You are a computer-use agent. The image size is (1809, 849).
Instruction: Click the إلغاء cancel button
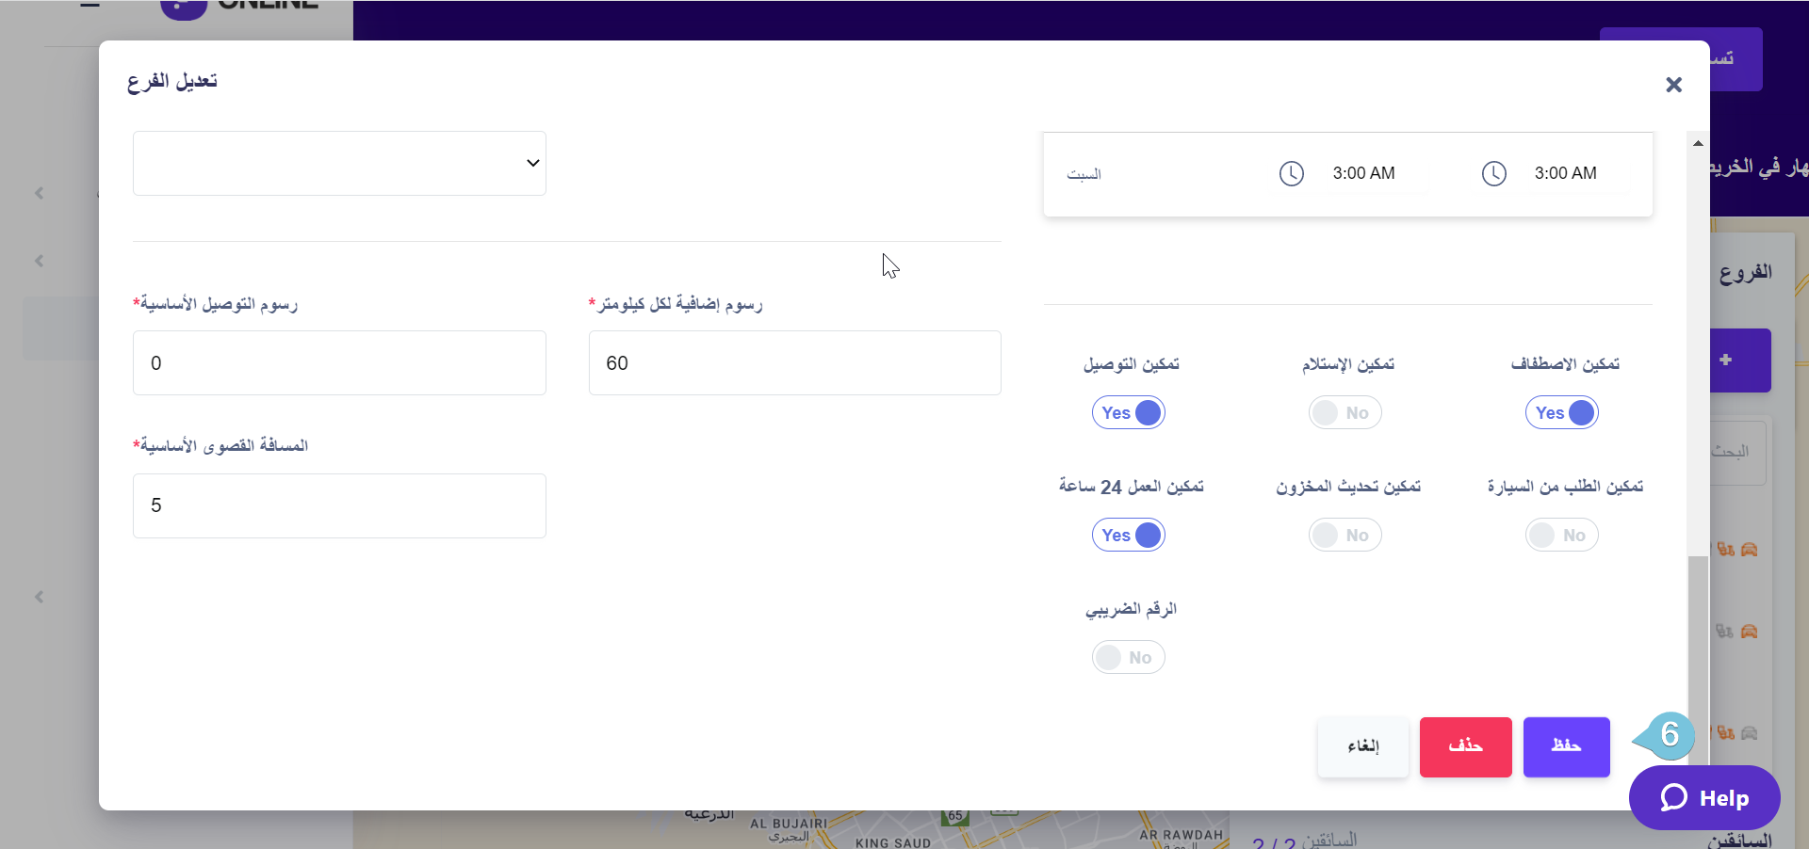coord(1362,746)
